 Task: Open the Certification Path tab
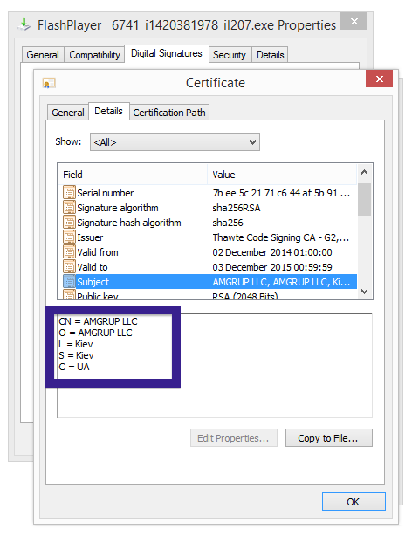169,113
